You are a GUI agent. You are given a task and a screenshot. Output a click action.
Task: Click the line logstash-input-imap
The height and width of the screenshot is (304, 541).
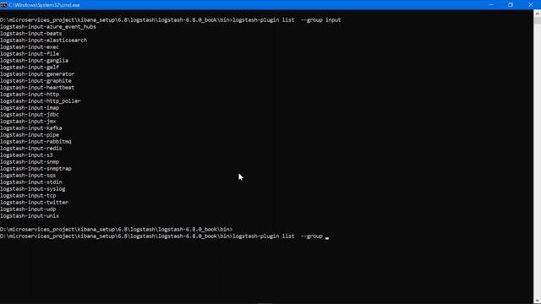[x=30, y=108]
